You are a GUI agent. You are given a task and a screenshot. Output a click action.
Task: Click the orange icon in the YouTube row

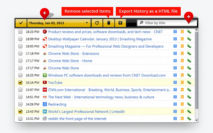click(x=182, y=82)
